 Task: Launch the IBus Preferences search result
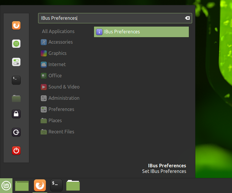(141, 32)
